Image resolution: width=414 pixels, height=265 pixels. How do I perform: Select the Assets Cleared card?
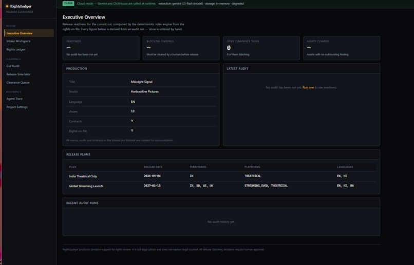click(342, 48)
